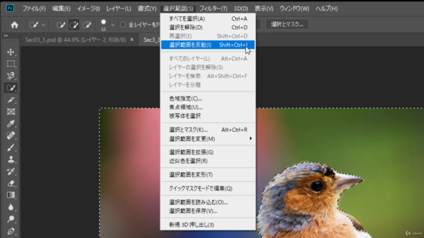Screen dimensions: 424x238
Task: Select the History Brush tool
Action: click(x=11, y=171)
